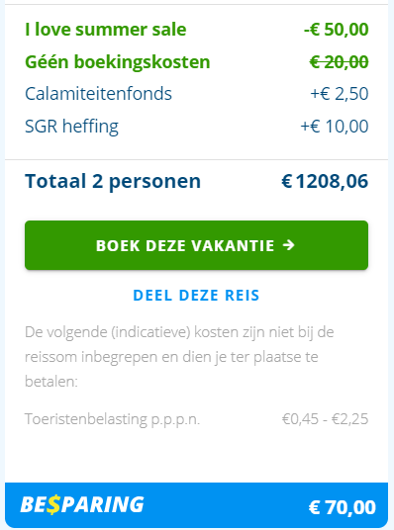Click the arrow icon in booking button
Viewport: 394px width, 530px height.
click(289, 245)
